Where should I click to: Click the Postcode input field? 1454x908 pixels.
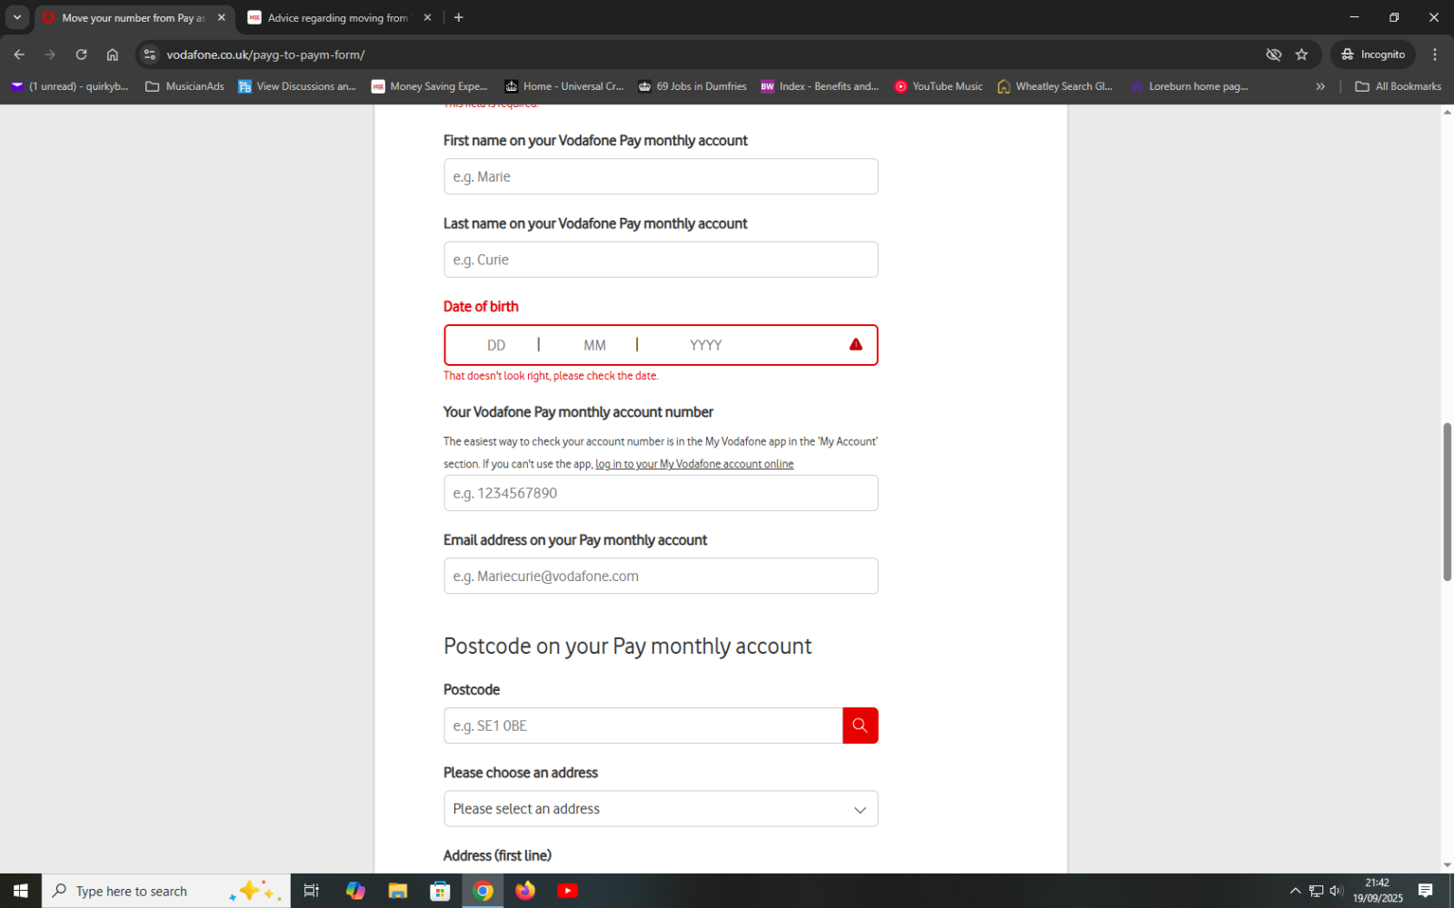pos(643,725)
